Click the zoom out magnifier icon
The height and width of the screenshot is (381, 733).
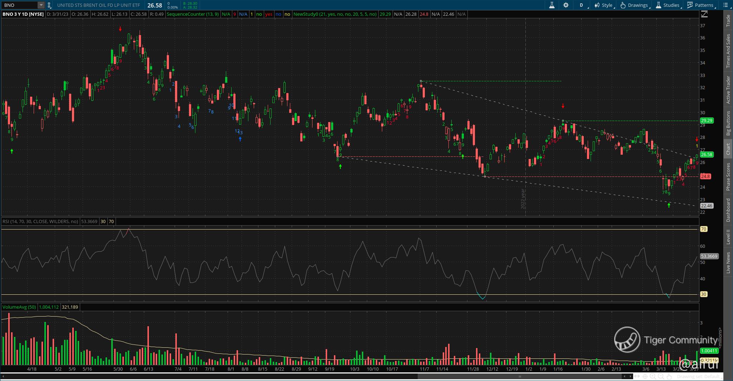[x=661, y=376]
